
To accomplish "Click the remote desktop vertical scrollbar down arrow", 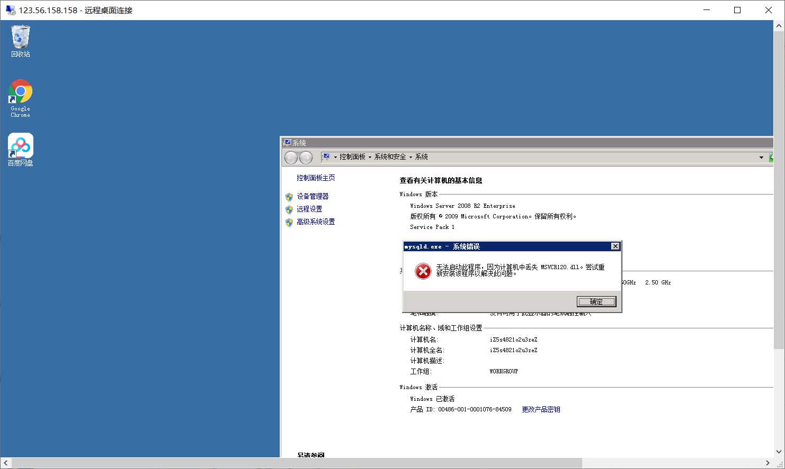I will [779, 452].
